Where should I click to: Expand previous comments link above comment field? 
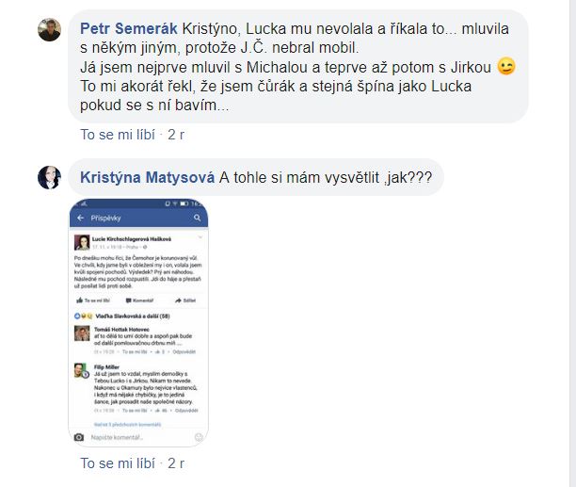pos(127,425)
